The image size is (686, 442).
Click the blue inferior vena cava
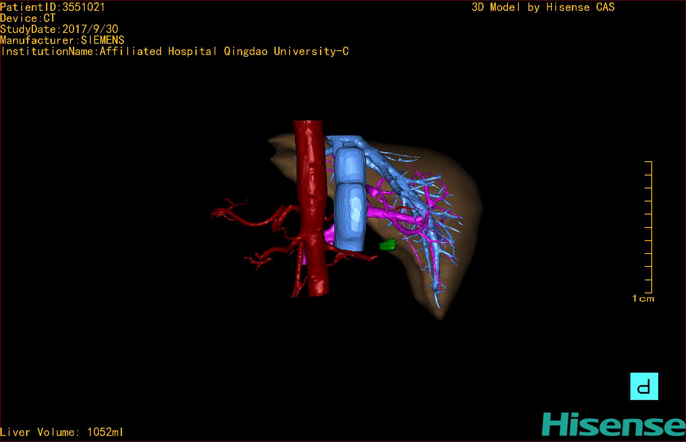pos(350,199)
